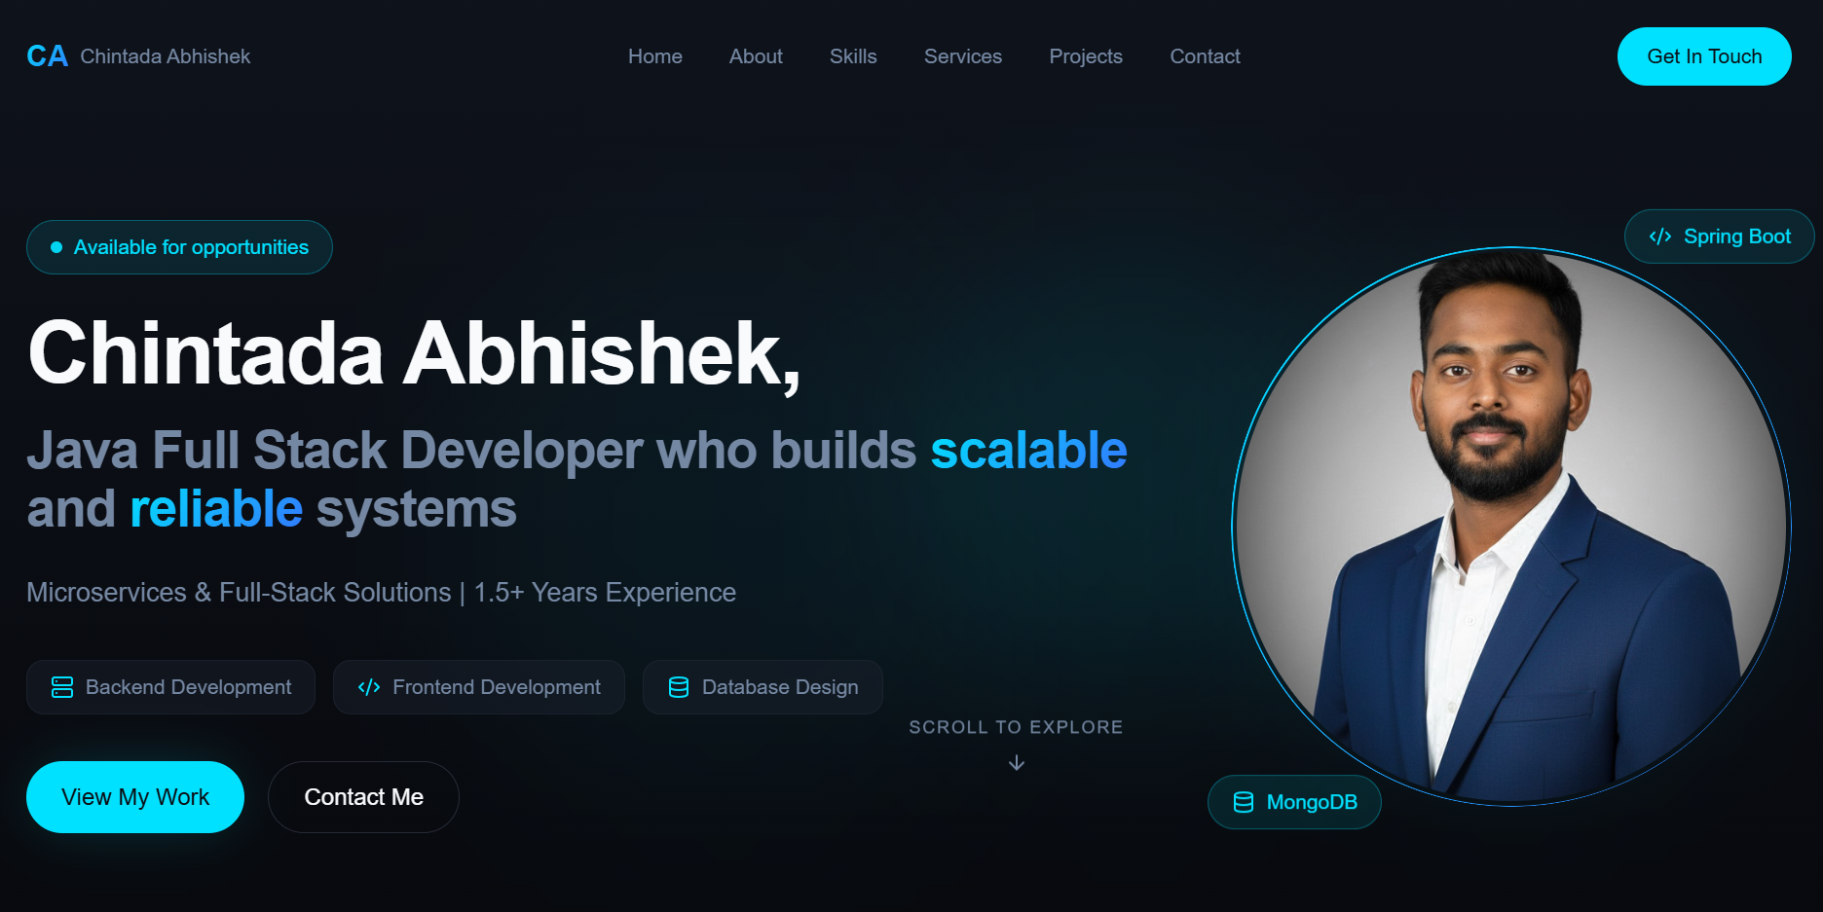
Task: Click the down arrow under Scroll to Explore
Action: click(1017, 763)
